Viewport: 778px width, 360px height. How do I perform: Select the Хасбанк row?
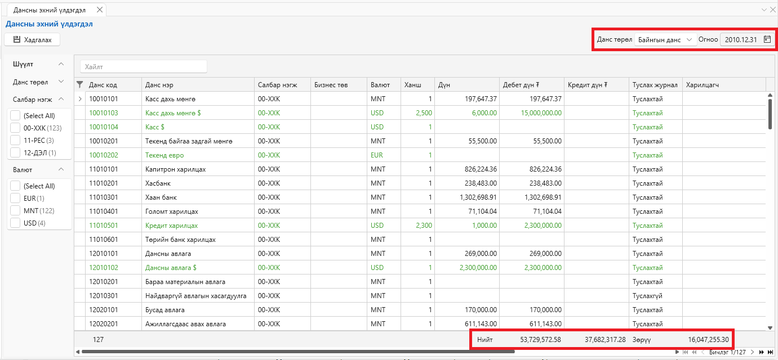pyautogui.click(x=420, y=183)
